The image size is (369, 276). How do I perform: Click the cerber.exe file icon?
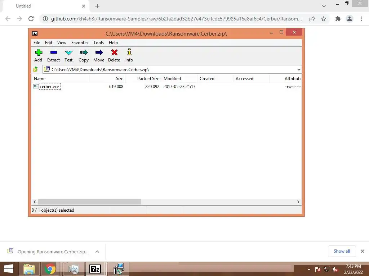36,86
